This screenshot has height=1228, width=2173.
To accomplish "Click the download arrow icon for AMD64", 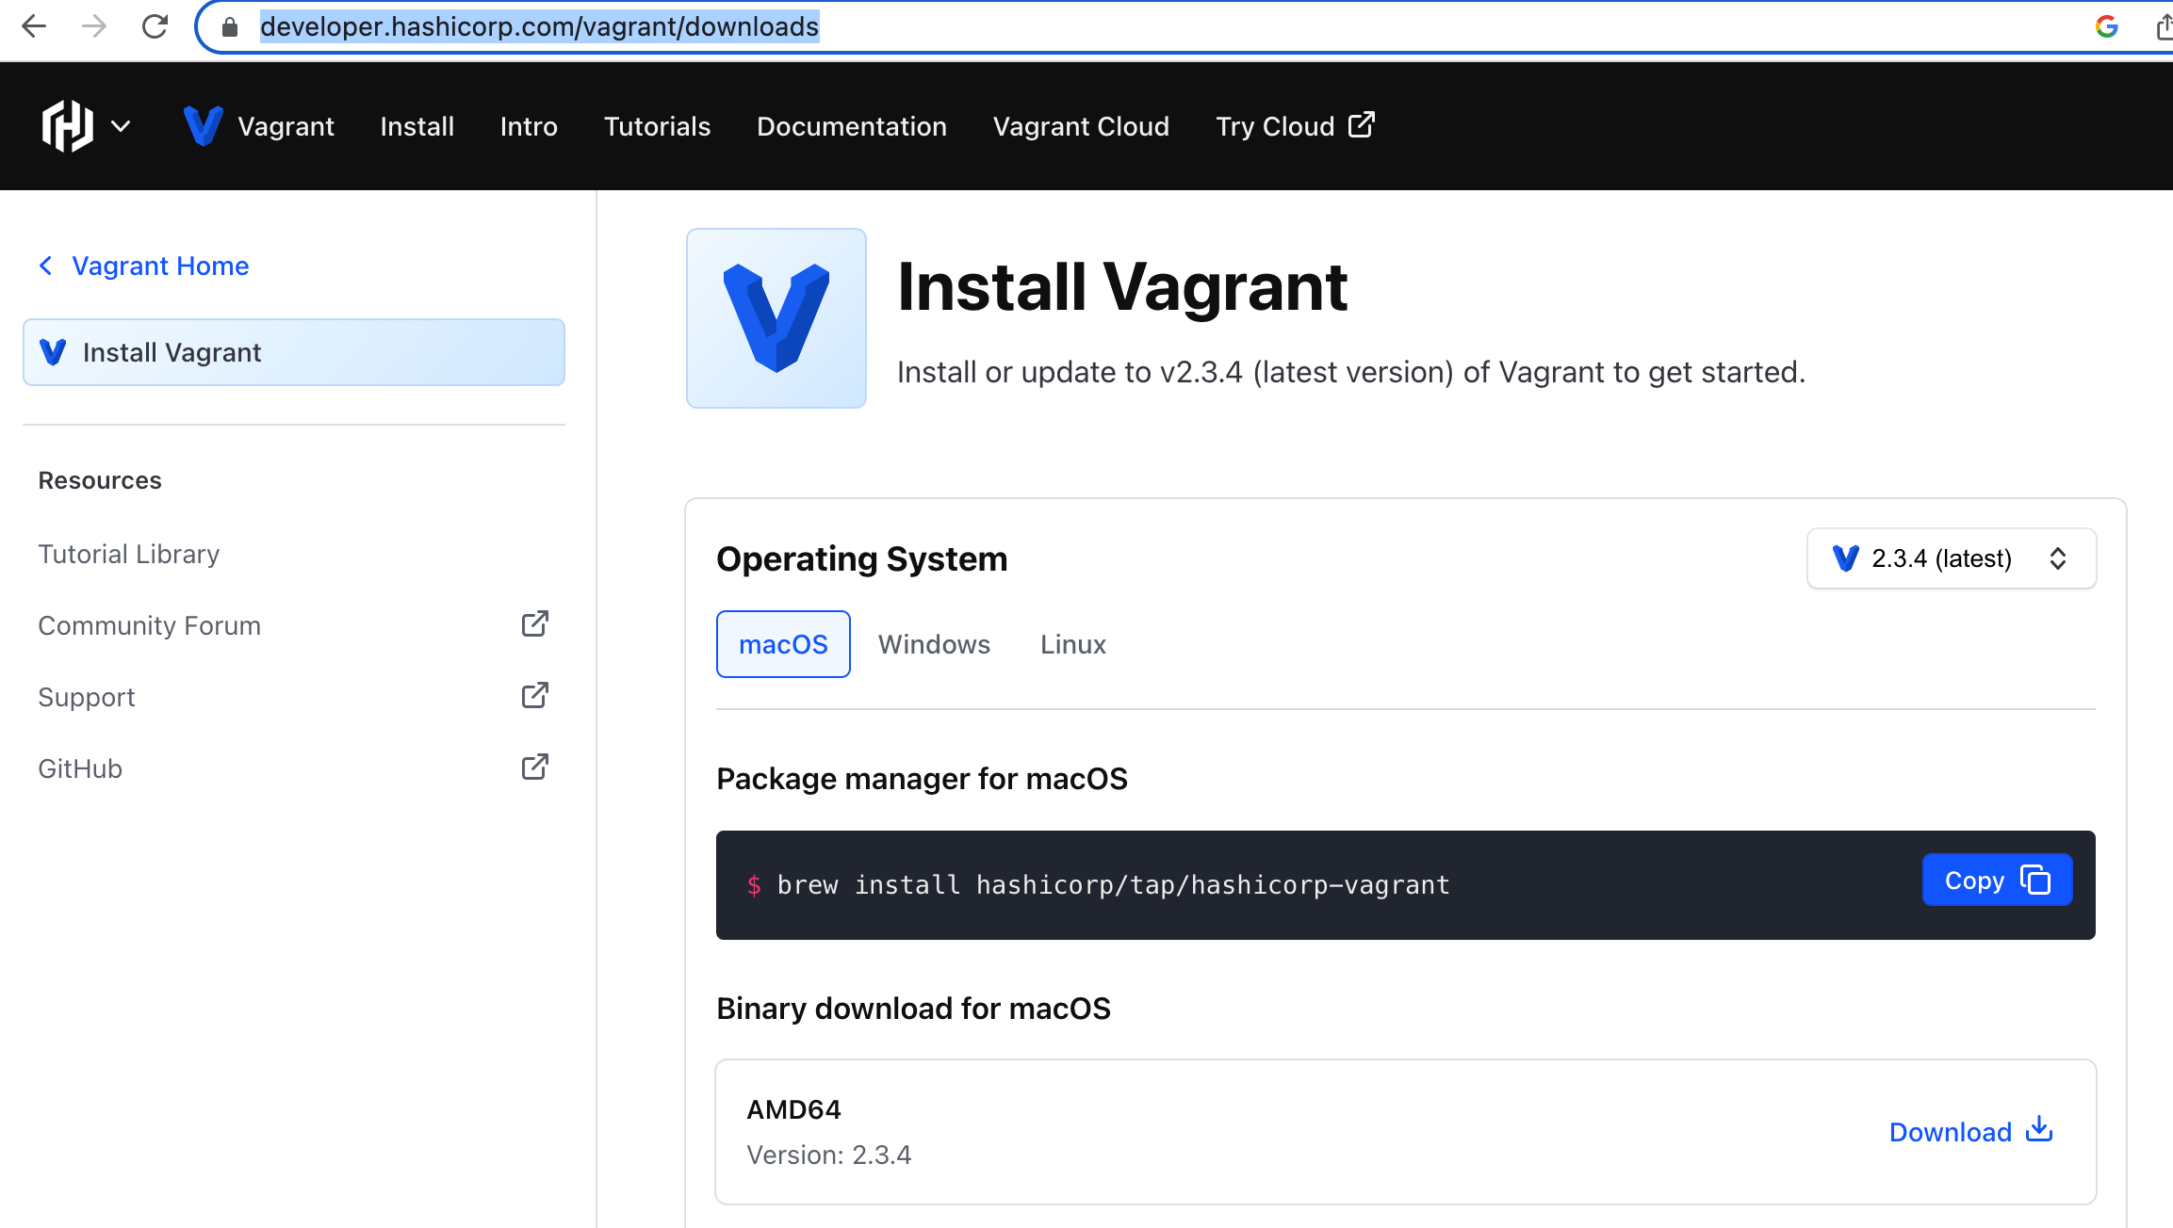I will tap(2038, 1129).
